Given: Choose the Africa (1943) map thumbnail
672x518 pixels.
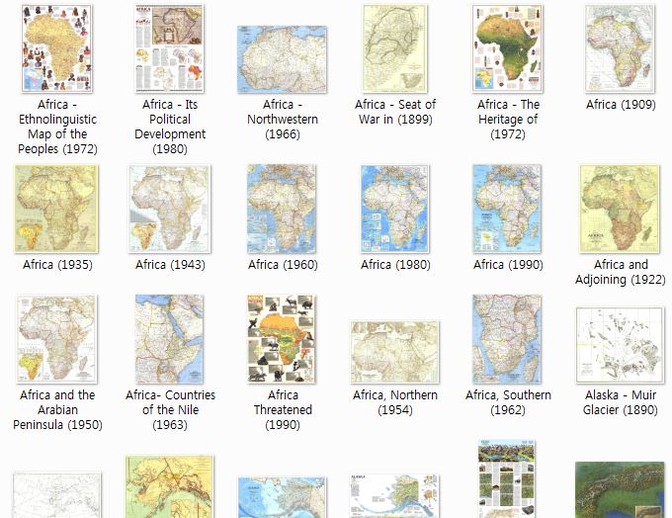Looking at the screenshot, I should pyautogui.click(x=170, y=208).
